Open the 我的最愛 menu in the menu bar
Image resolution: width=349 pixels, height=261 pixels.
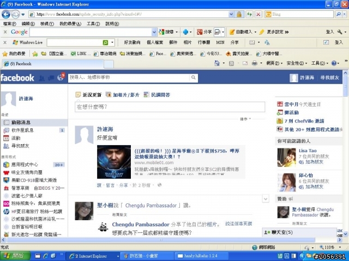(x=70, y=24)
